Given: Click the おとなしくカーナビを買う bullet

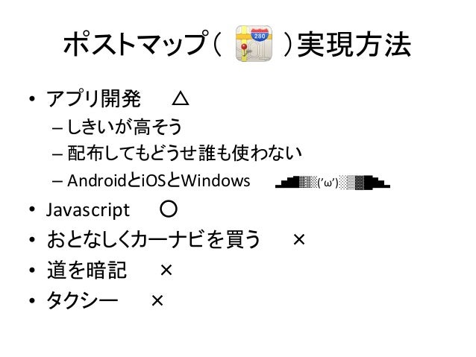Looking at the screenshot, I should pos(154,239).
